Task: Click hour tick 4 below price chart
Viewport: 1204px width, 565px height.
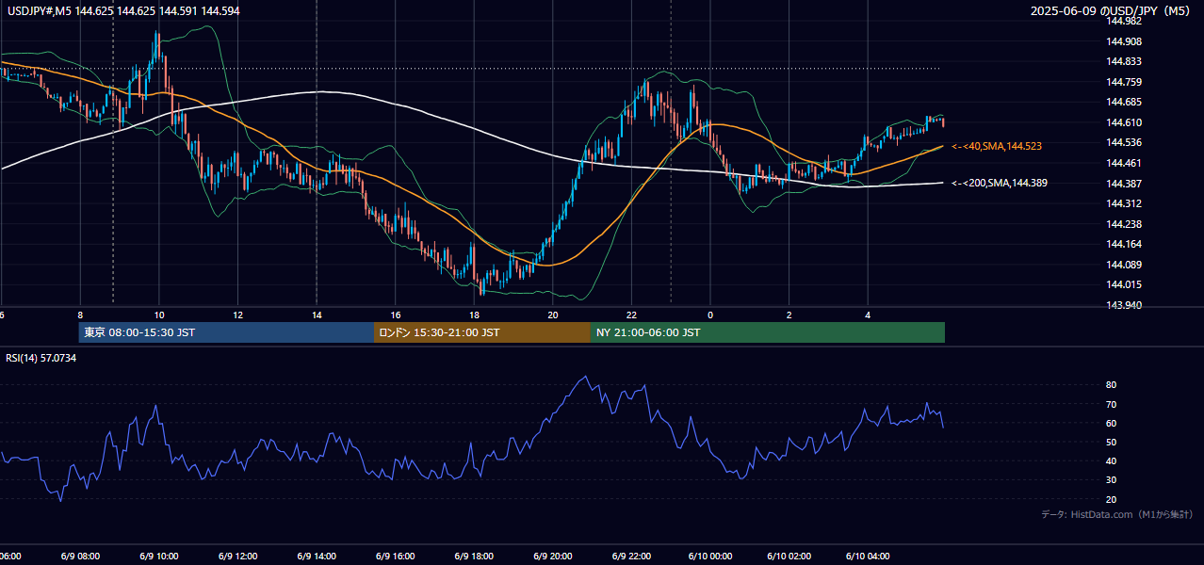Action: coord(868,315)
